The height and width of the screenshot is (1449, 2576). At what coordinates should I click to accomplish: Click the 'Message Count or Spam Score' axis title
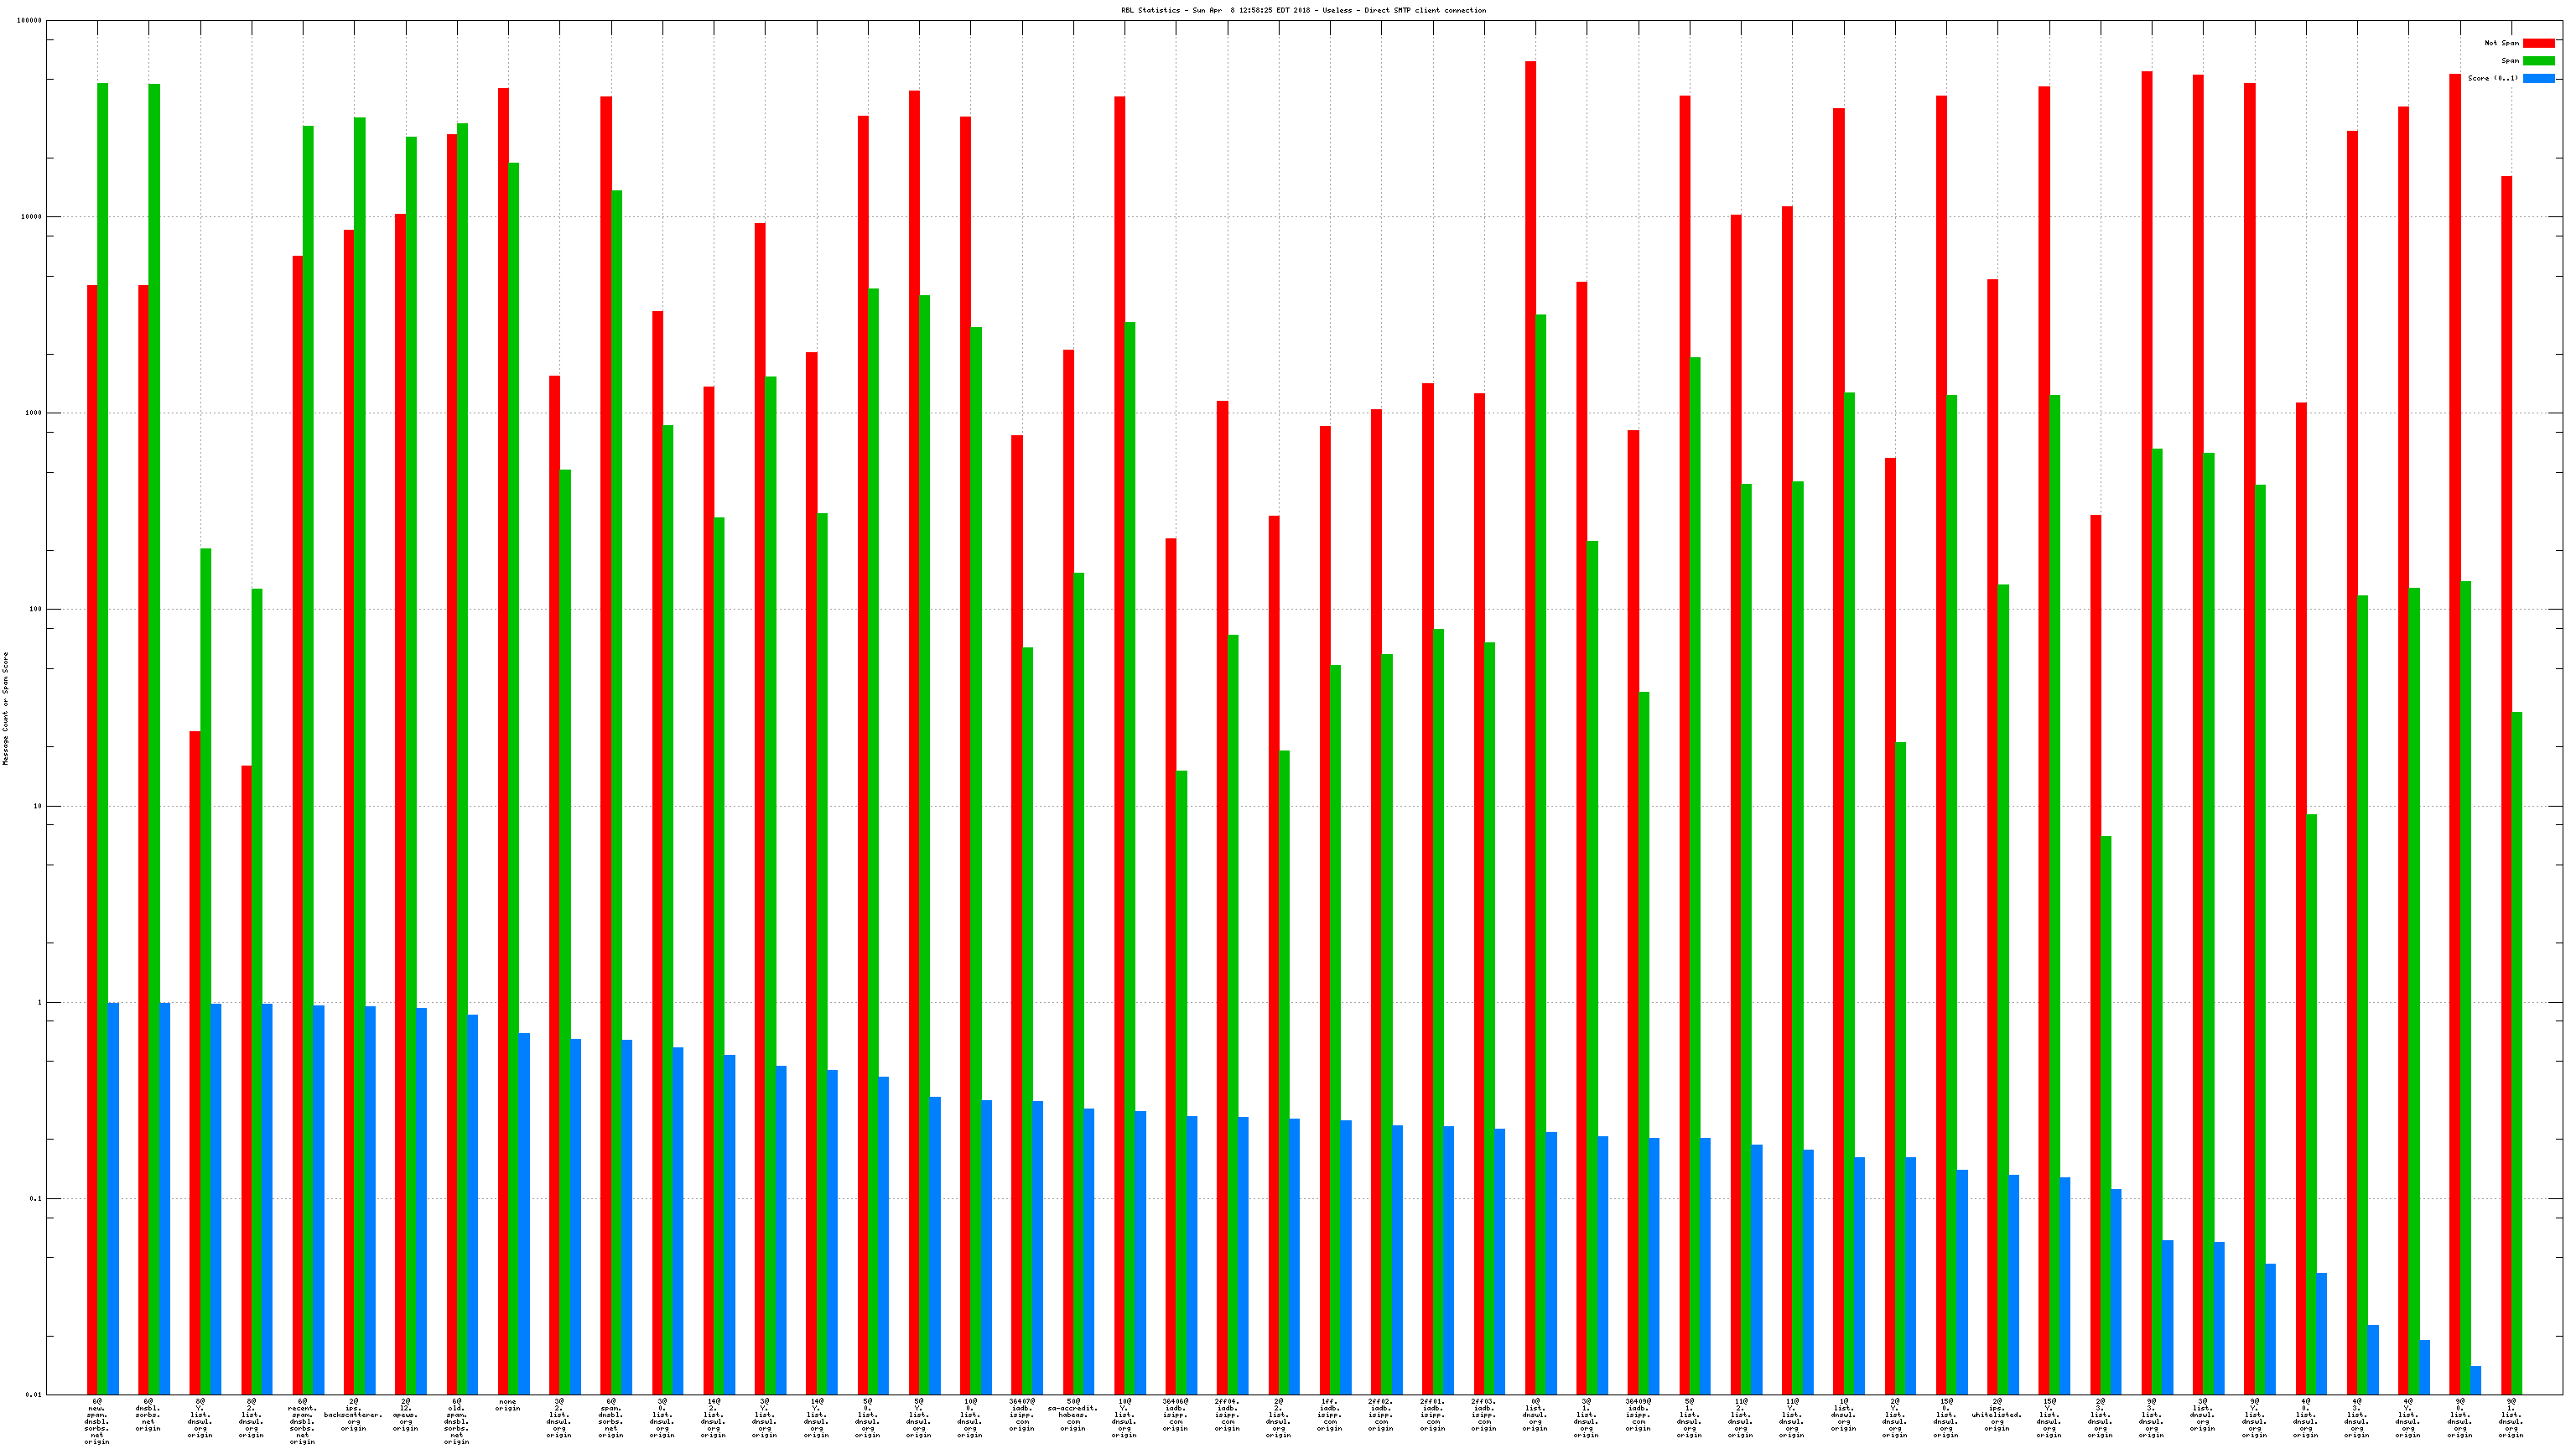(x=5, y=708)
